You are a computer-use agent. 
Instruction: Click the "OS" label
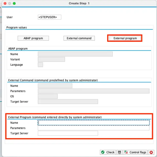click(12, 96)
